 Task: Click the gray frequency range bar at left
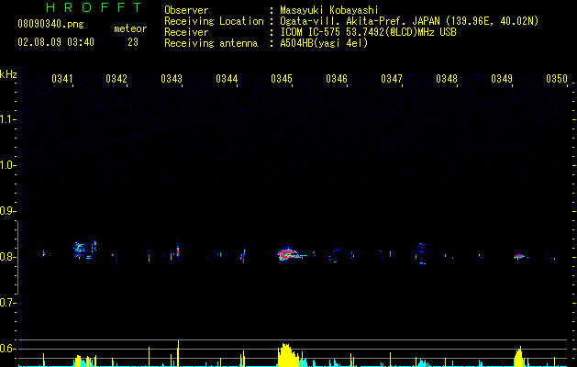point(17,258)
